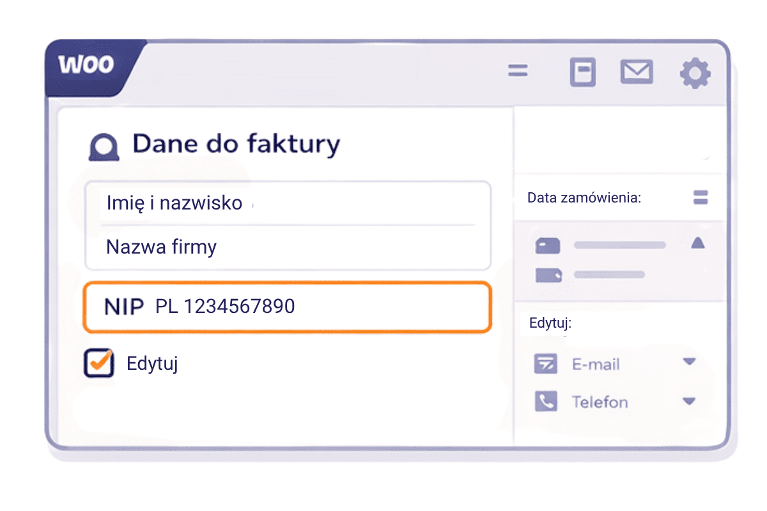Click the first card icon under Data zamówienia
The height and width of the screenshot is (511, 767).
(548, 245)
